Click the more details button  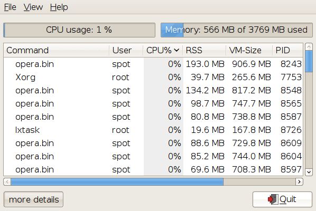[33, 199]
